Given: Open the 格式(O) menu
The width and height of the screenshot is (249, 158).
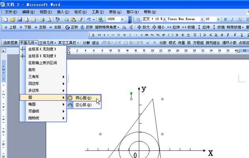Looking at the screenshot, I should [x=81, y=12].
